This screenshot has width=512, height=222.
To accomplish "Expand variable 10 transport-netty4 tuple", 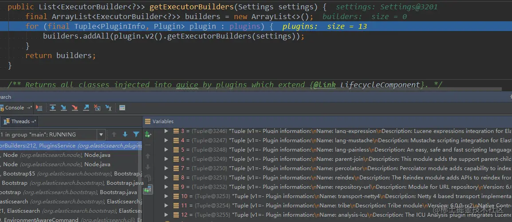I will [x=166, y=196].
